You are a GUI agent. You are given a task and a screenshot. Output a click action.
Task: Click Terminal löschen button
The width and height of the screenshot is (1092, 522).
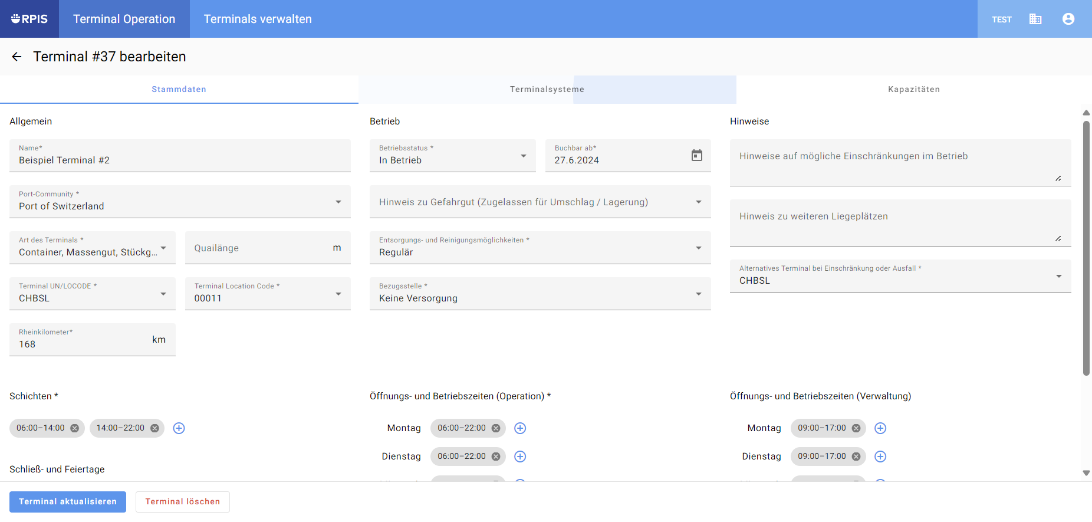[183, 502]
